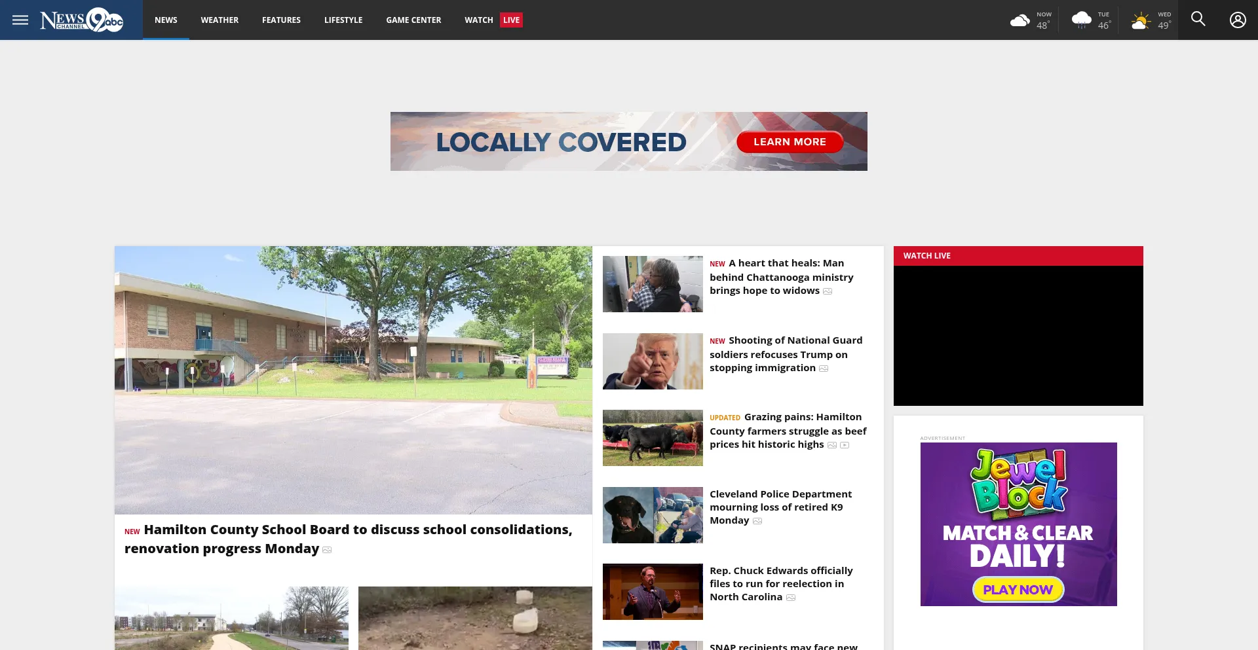Expand the Features navigation menu

[x=281, y=20]
